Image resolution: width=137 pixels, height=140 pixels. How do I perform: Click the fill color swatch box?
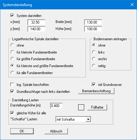click(x=81, y=107)
